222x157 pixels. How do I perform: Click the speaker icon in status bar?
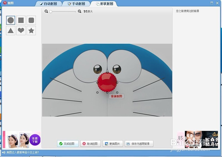point(4,152)
